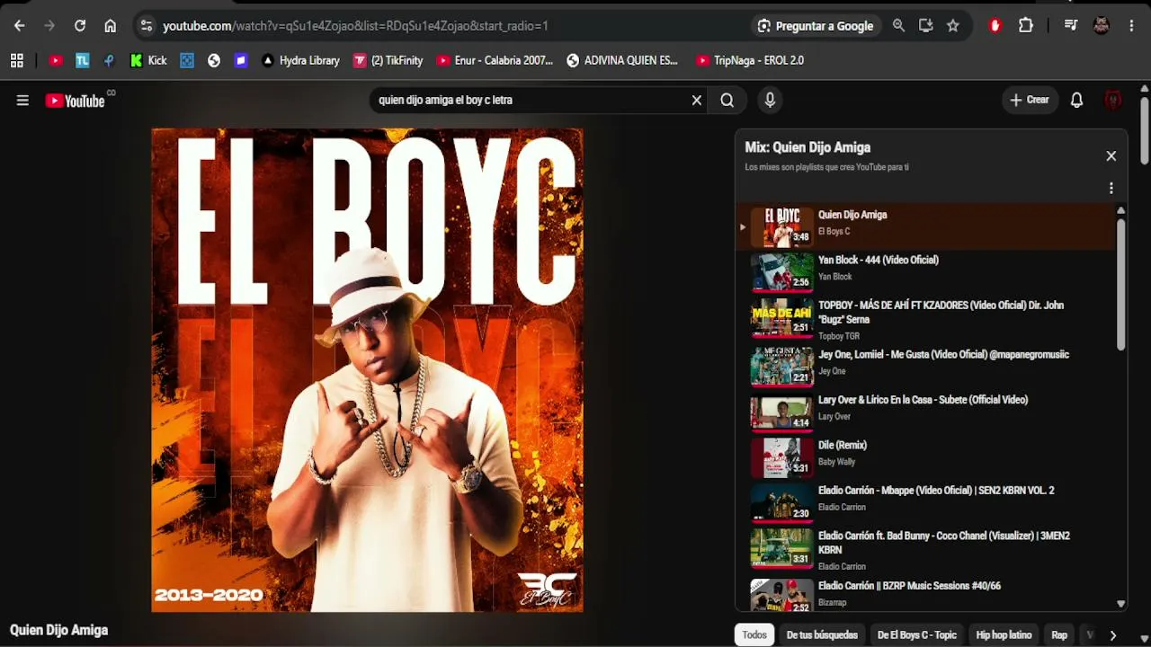1151x647 pixels.
Task: Click the address bar URL
Action: [355, 26]
